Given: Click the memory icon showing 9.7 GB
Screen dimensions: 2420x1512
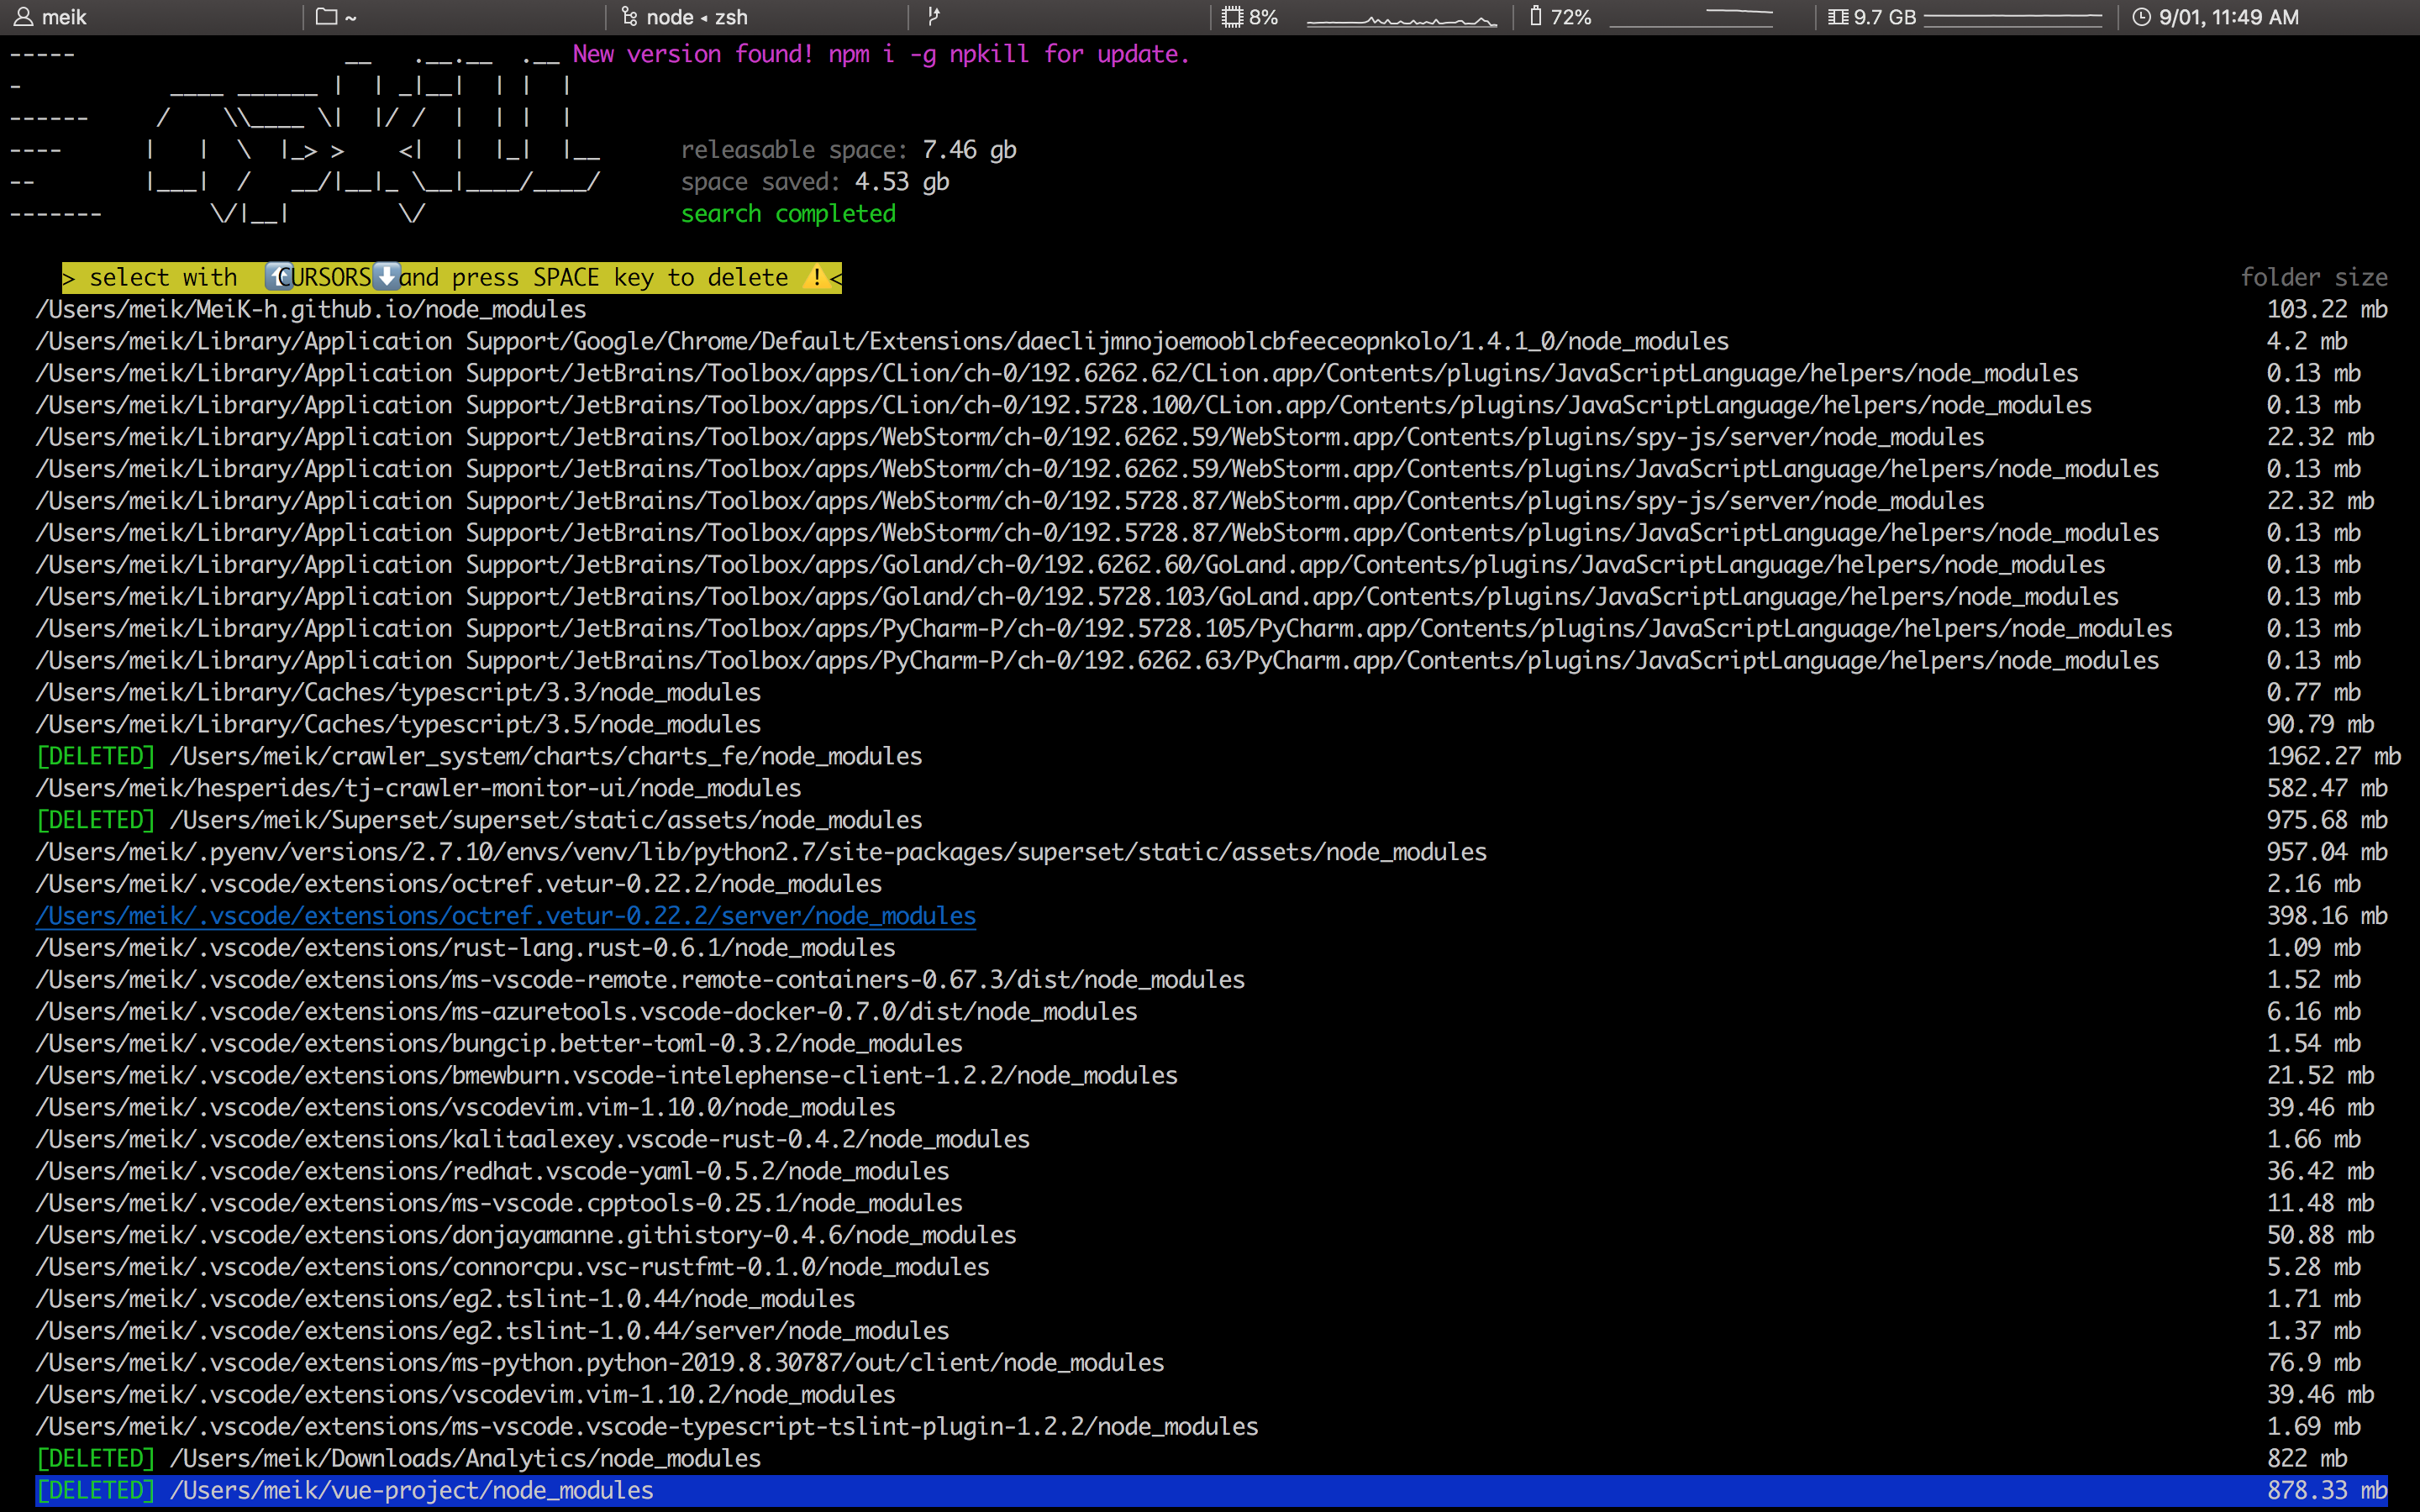Looking at the screenshot, I should [x=1838, y=17].
